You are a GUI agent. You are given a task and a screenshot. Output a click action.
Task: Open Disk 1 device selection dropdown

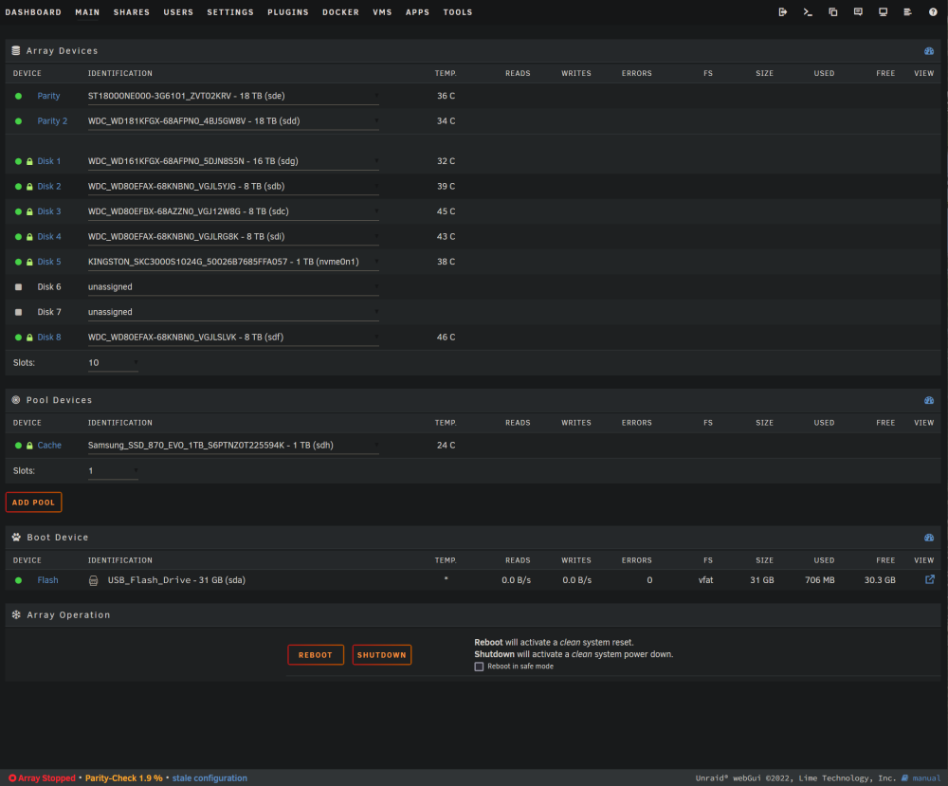pos(233,161)
